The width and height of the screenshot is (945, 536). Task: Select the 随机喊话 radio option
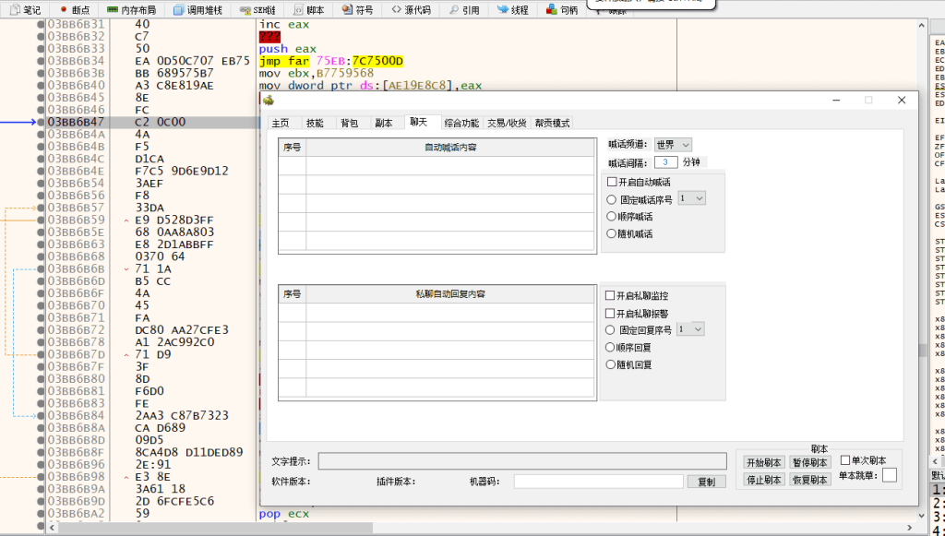611,233
